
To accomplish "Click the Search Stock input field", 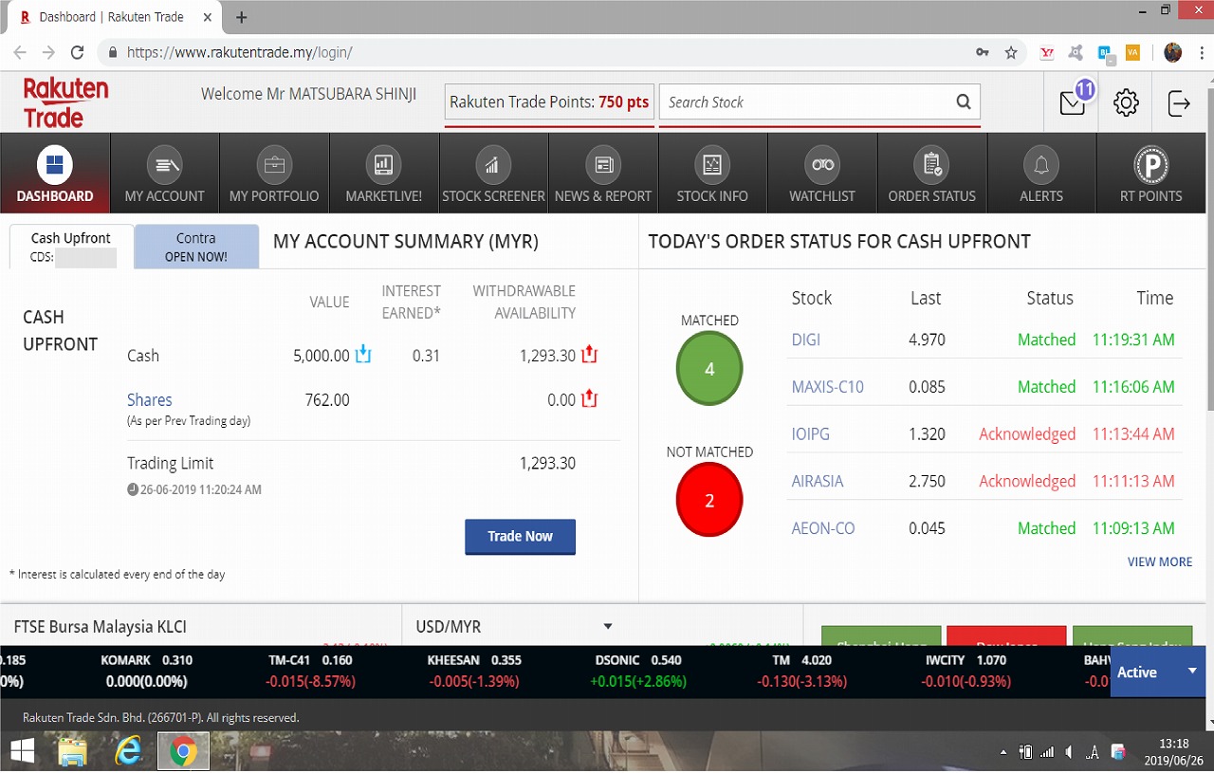I will [x=806, y=102].
